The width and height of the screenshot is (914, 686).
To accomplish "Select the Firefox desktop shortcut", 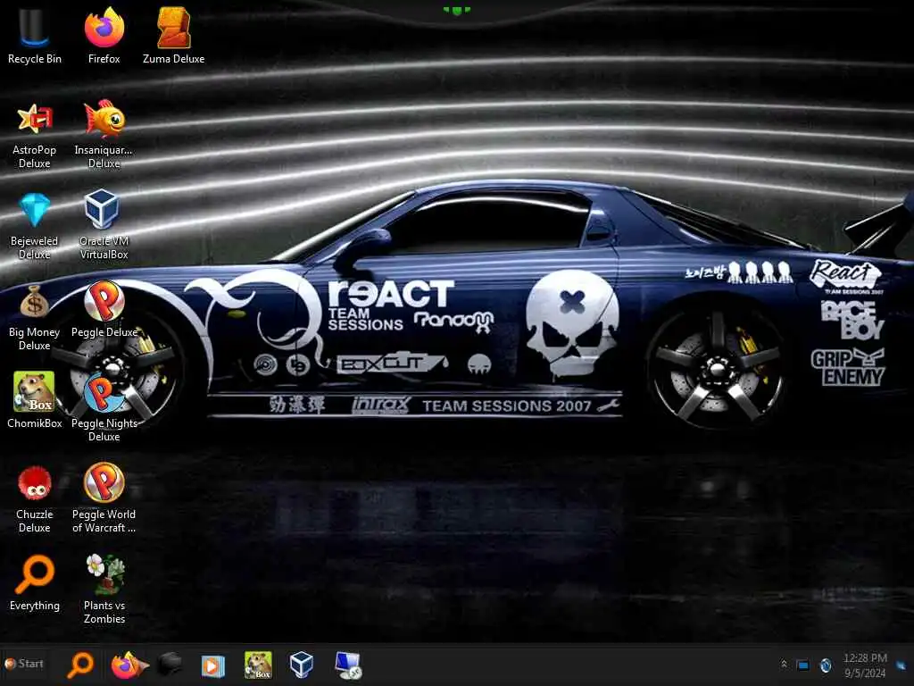I will [x=104, y=35].
